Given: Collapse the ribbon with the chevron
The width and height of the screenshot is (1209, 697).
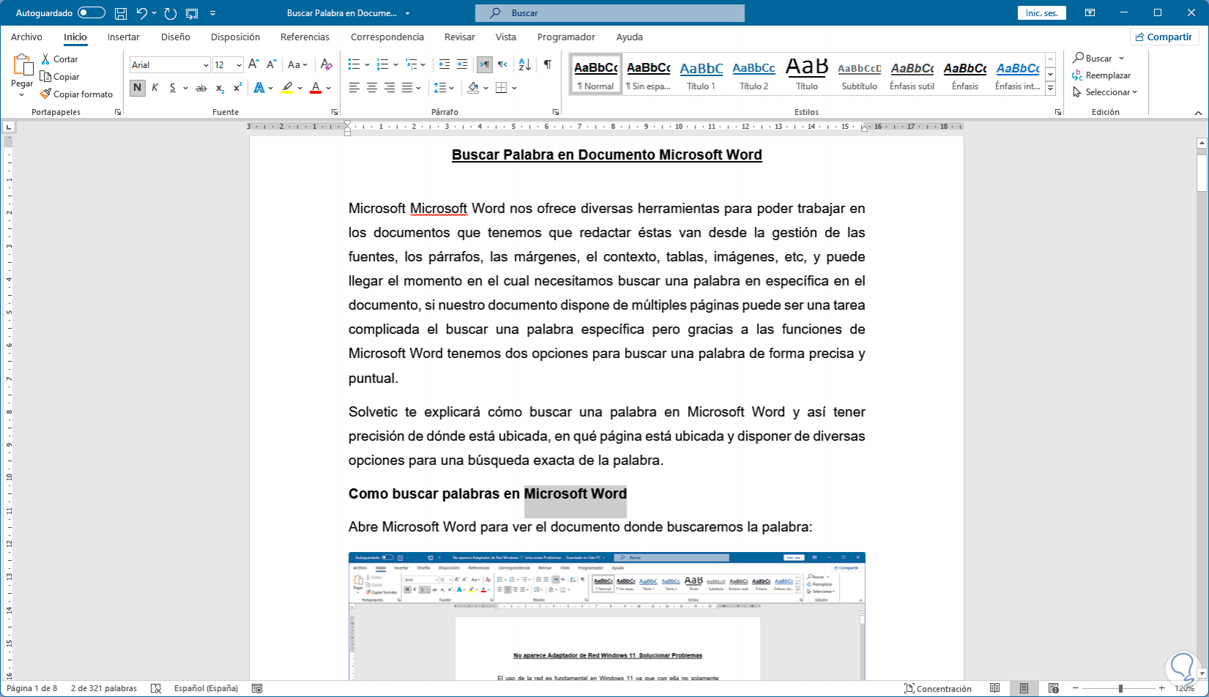Looking at the screenshot, I should pos(1199,113).
